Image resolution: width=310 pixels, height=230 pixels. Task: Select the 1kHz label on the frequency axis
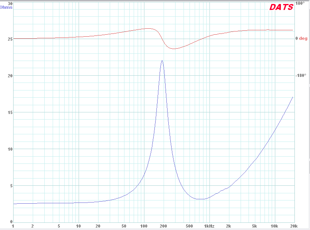coord(209,226)
